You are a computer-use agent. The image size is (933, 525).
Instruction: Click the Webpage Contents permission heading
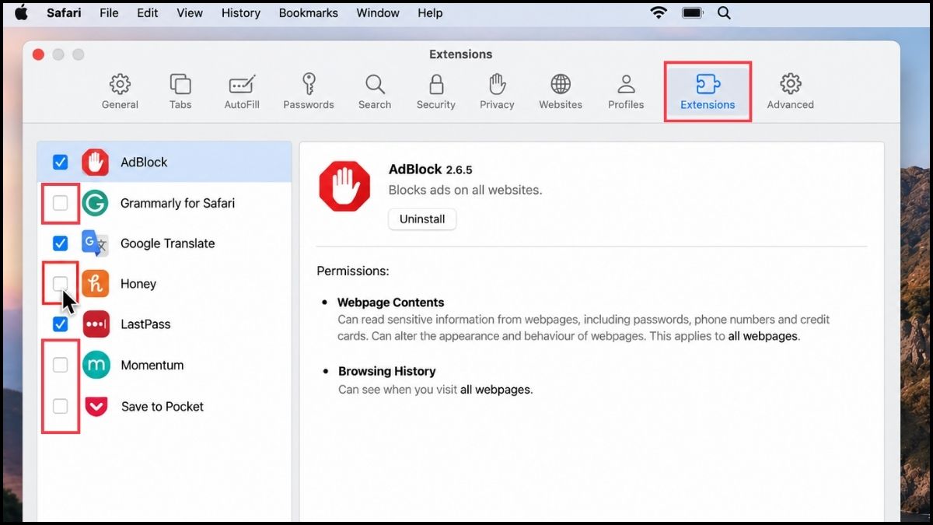point(391,303)
